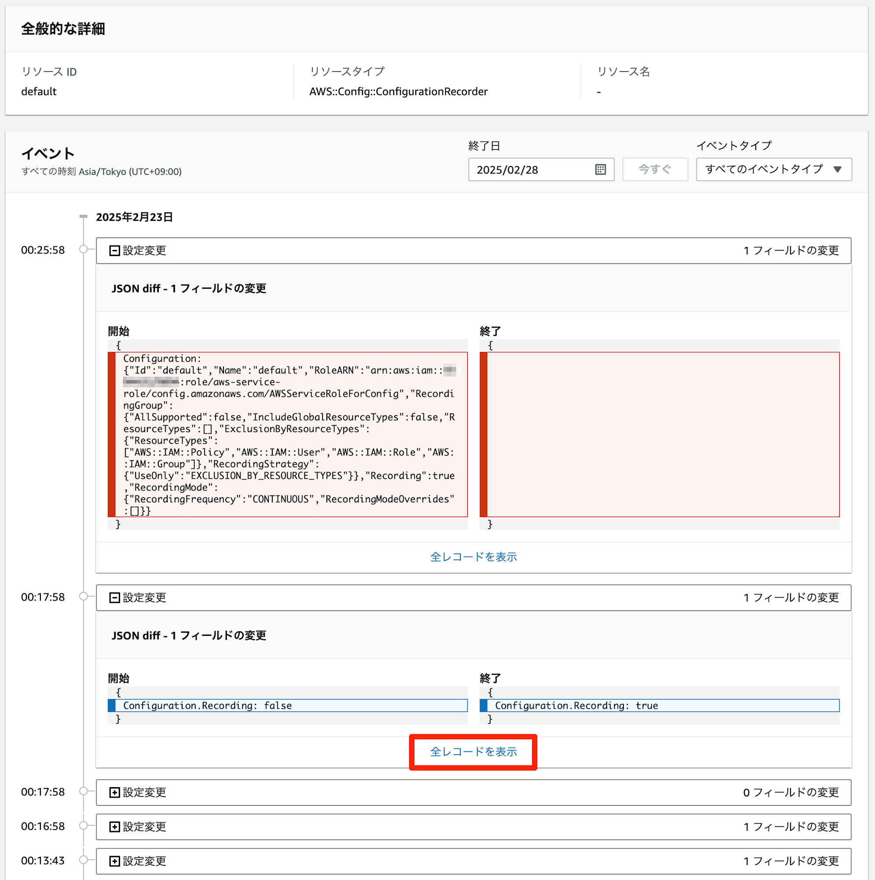
Task: Expand the 00:16:58 設定変更 event
Action: coord(115,827)
